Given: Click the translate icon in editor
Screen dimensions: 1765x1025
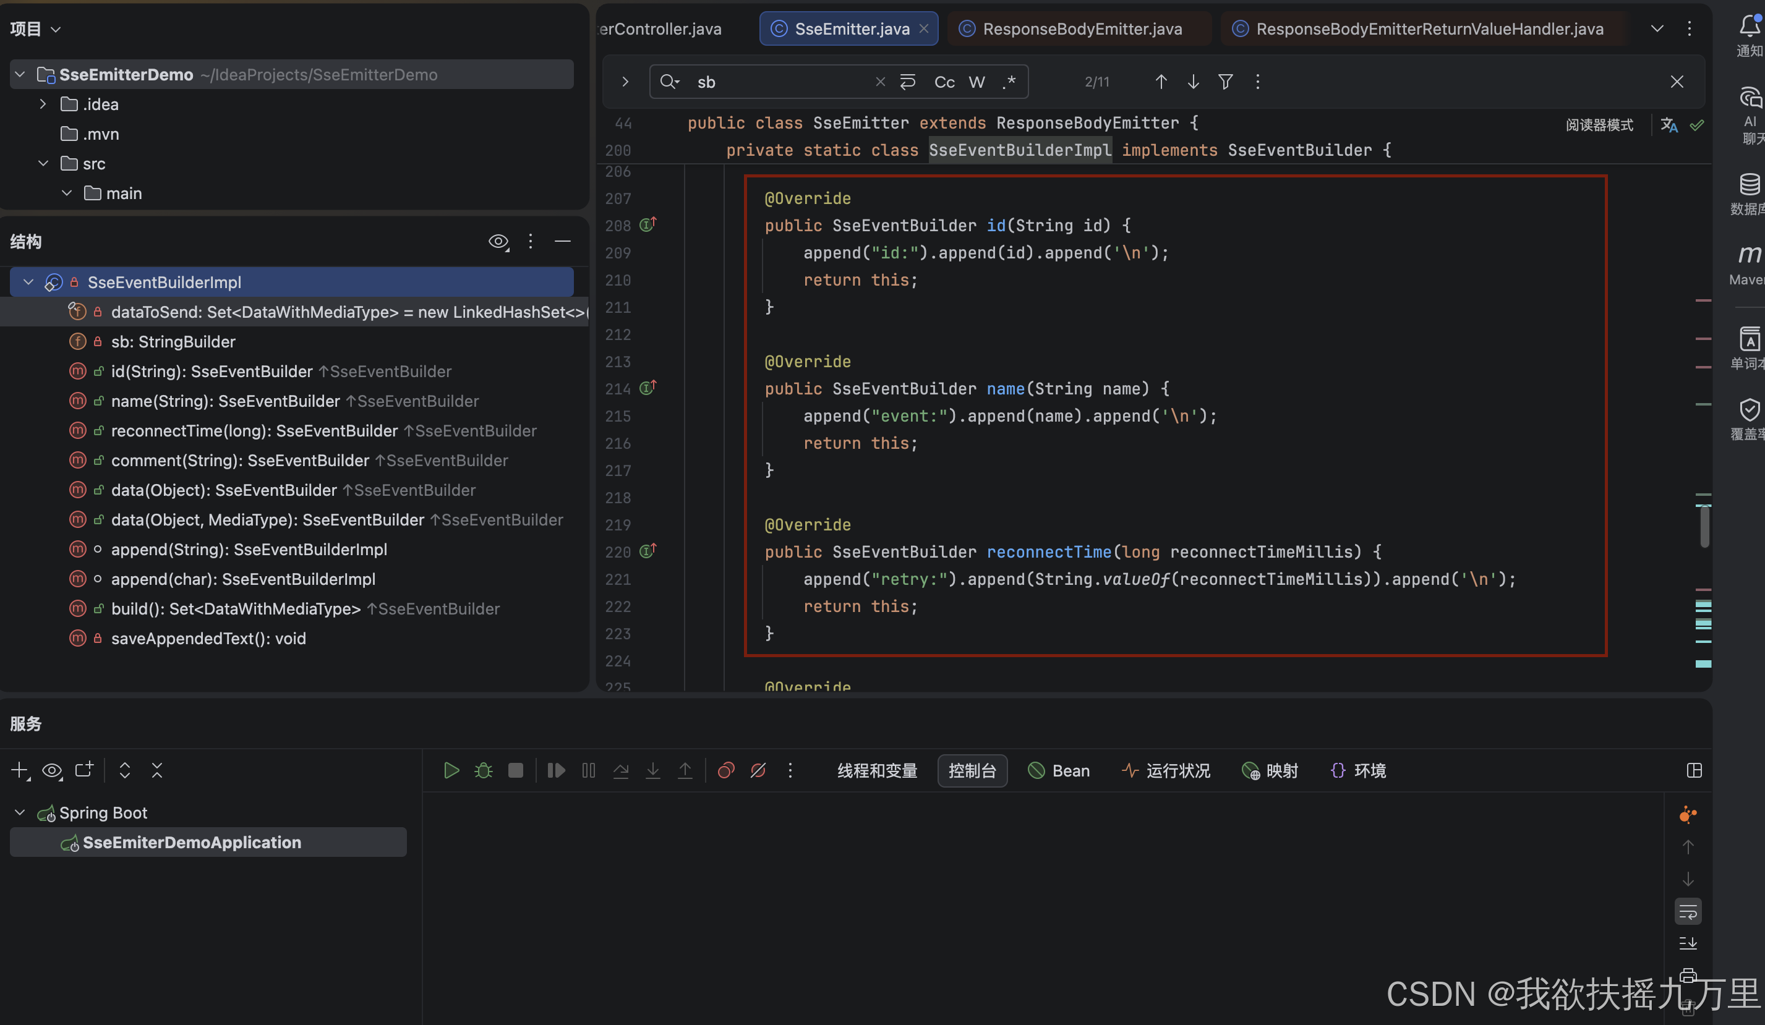Looking at the screenshot, I should [x=1669, y=125].
